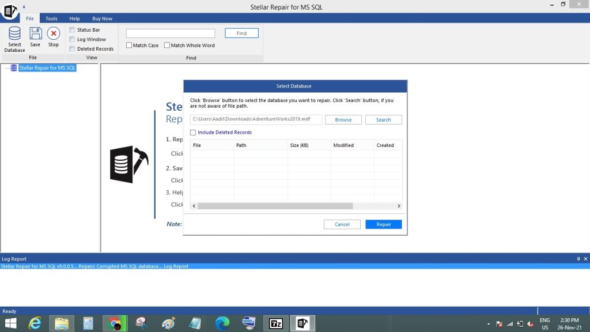Screen dimensions: 590x332
Task: Click the left scroll arrow in file list
Action: point(194,206)
